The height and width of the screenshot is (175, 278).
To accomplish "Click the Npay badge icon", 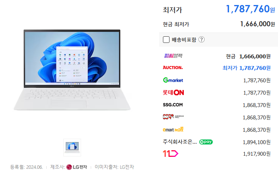I will (206, 142).
